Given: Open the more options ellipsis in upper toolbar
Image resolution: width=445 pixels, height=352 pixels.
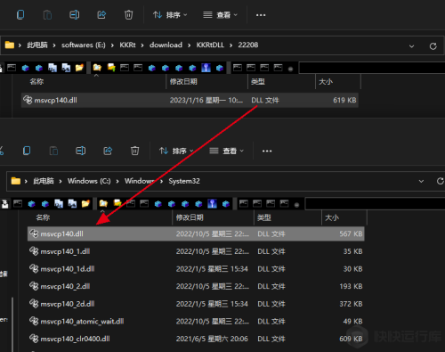Looking at the screenshot, I should [261, 15].
